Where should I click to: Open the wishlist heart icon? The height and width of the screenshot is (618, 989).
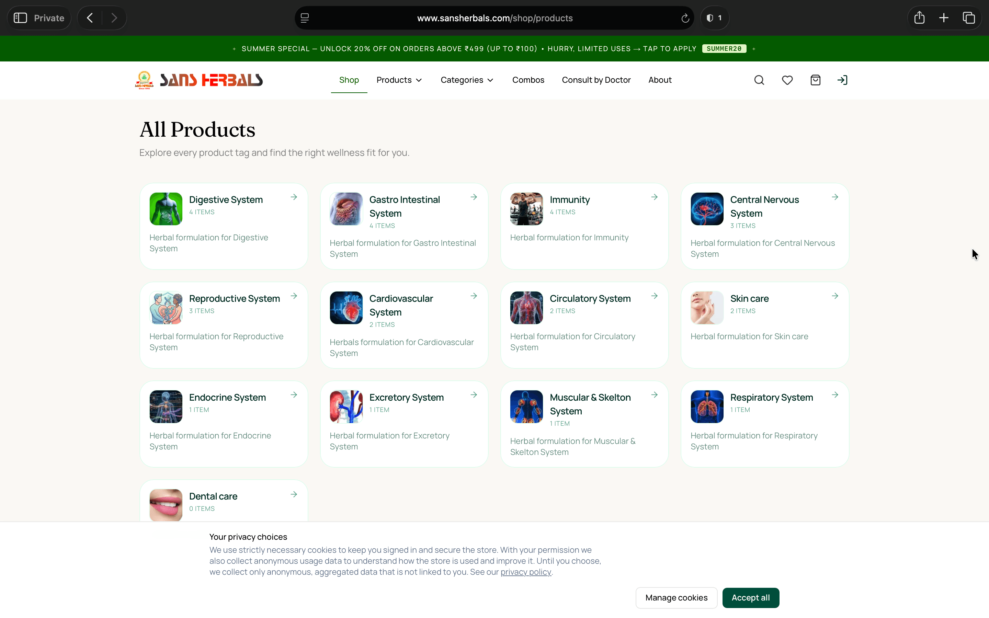click(787, 80)
